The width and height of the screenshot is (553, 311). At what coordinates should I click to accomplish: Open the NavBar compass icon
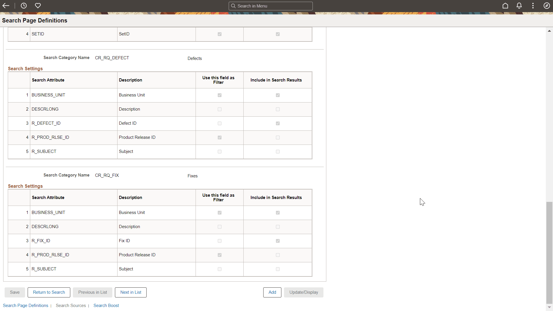point(547,5)
